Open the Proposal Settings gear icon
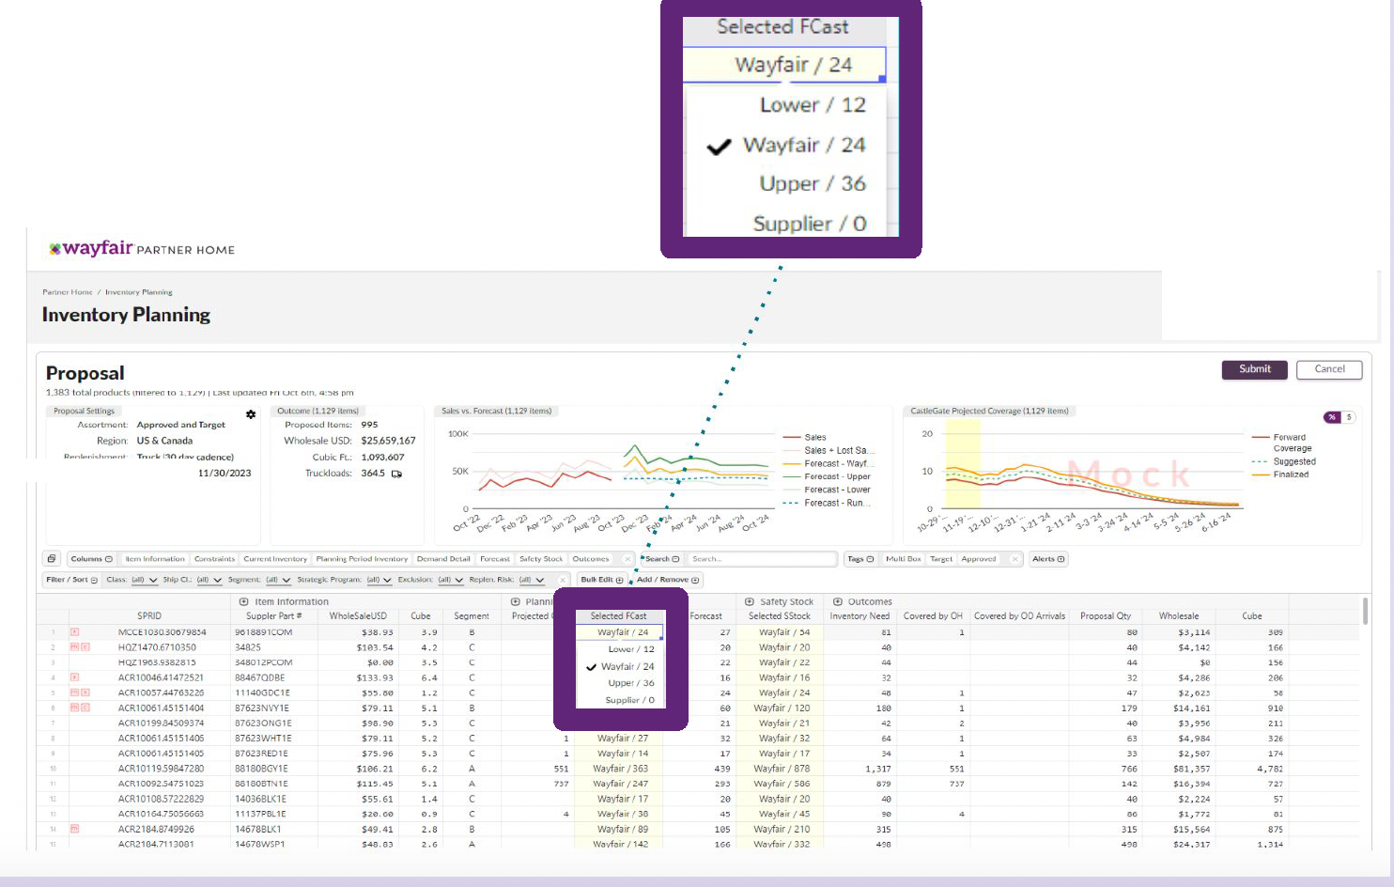 tap(251, 414)
